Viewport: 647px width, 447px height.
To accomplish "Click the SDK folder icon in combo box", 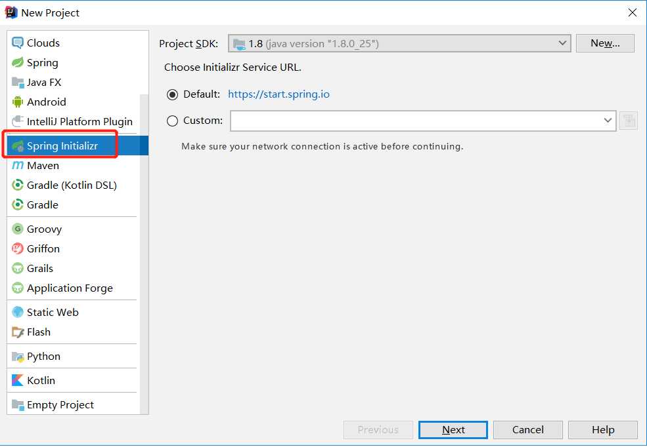I will point(239,44).
